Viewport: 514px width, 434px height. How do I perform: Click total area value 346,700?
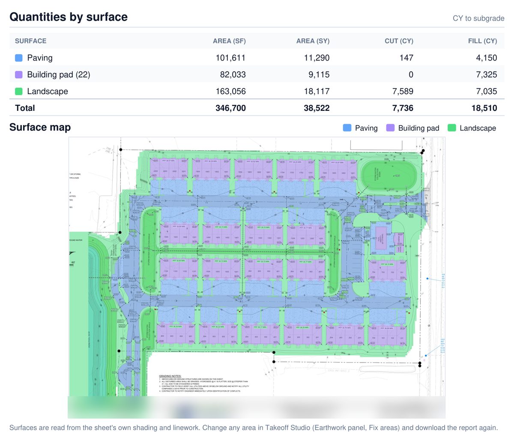pos(230,108)
